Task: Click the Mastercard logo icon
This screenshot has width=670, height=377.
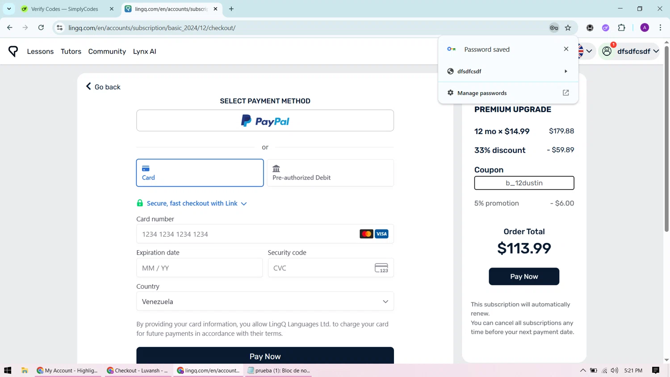Action: click(x=366, y=234)
